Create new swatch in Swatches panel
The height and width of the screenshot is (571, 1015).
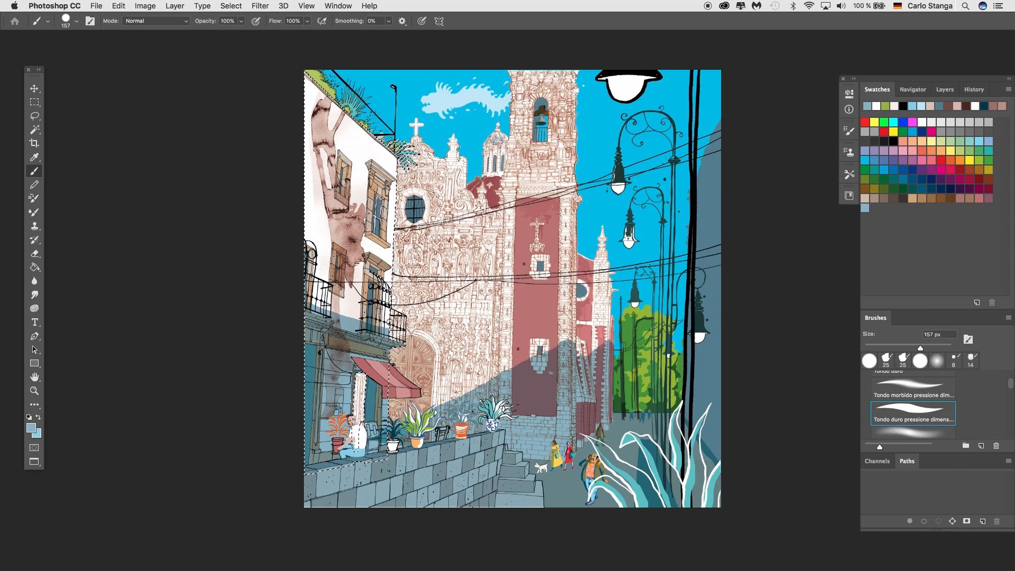coord(976,302)
